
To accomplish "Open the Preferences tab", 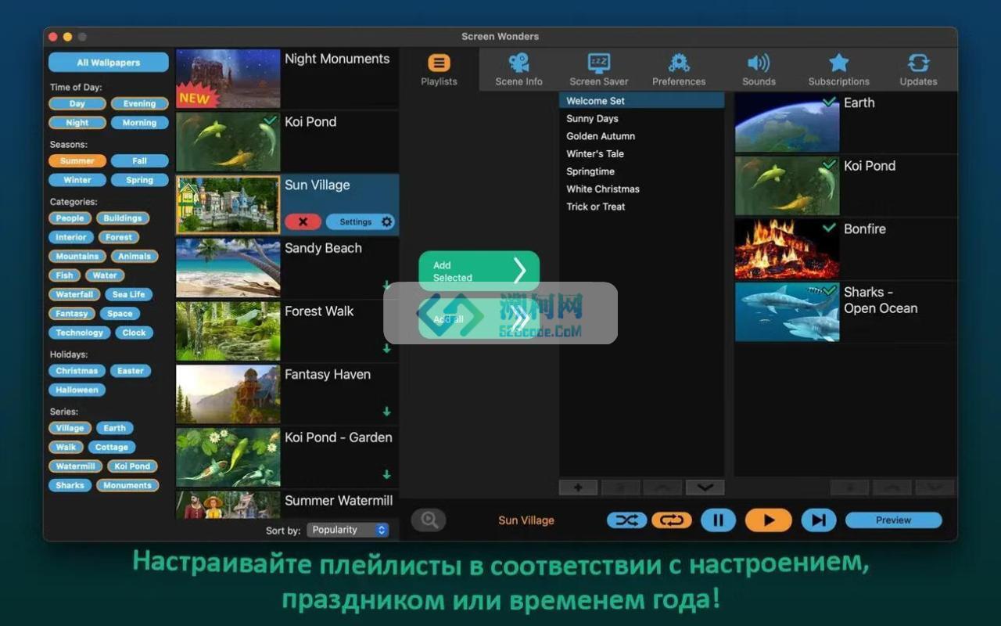I will point(679,70).
